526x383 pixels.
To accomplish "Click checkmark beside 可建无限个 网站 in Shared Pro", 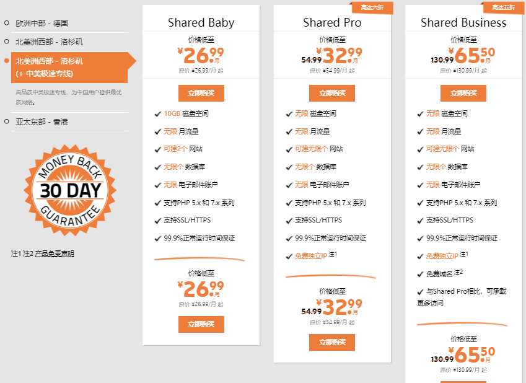I will tap(289, 149).
